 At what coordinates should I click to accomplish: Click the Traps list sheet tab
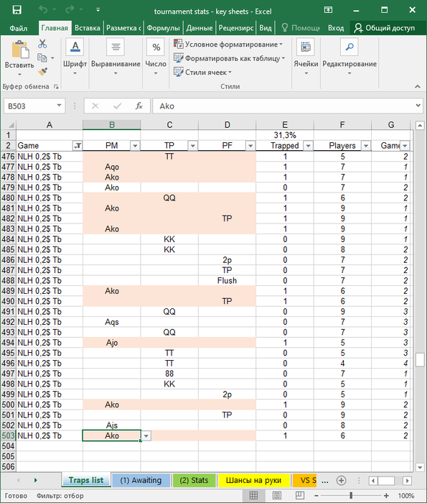86,480
